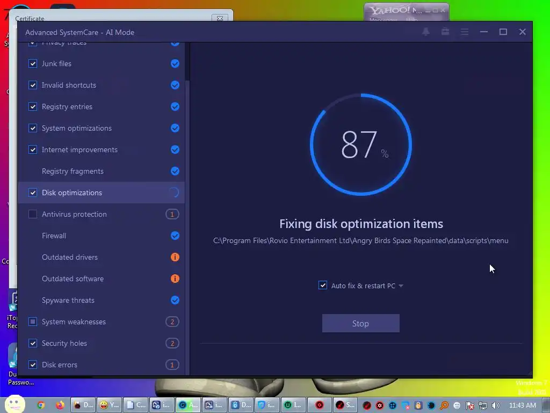The width and height of the screenshot is (550, 413).
Task: Stop the fixing process with the Stop button
Action: [360, 323]
